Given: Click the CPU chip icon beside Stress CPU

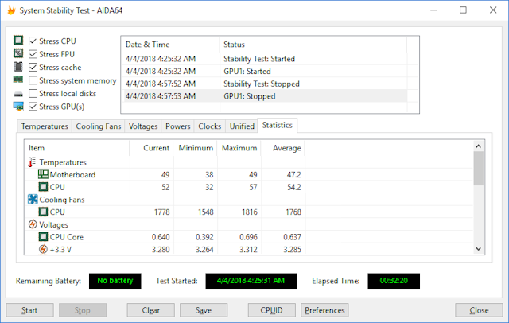Looking at the screenshot, I should pyautogui.click(x=18, y=41).
